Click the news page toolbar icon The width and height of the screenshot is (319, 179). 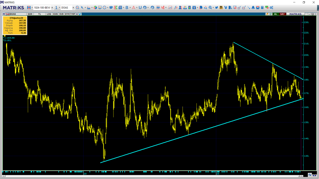point(120,7)
